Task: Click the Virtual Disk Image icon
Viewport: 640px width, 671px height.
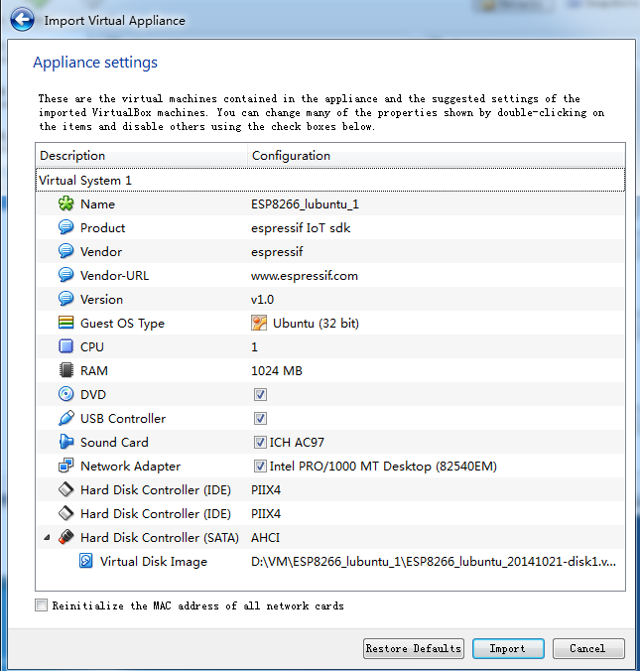Action: (86, 561)
